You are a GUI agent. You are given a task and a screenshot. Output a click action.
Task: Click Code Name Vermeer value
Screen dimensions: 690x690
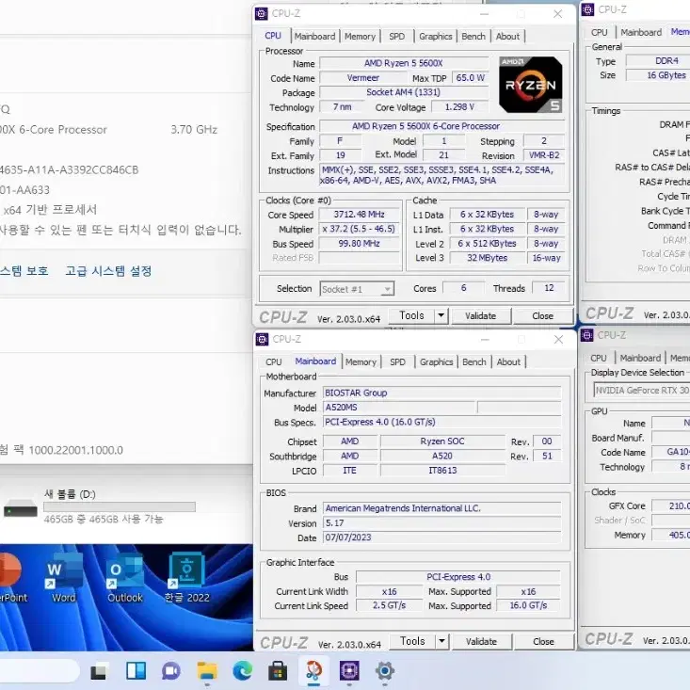click(363, 78)
